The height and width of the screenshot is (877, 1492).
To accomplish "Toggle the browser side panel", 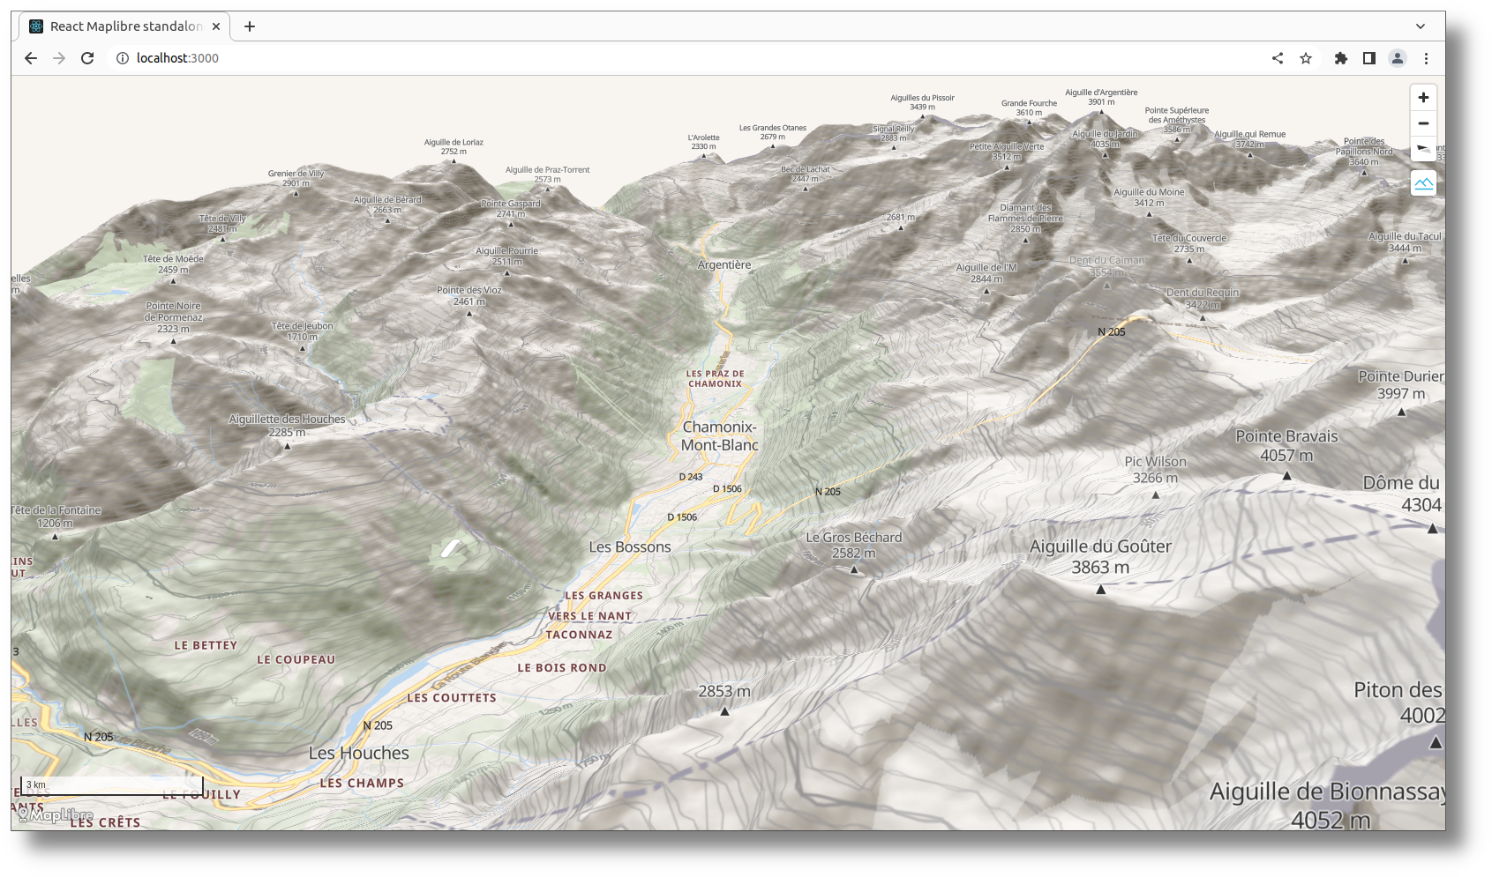I will (1369, 58).
